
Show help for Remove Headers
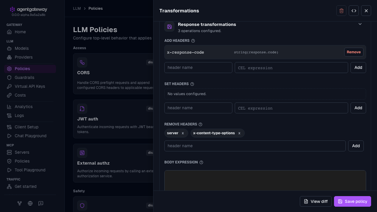(200, 124)
